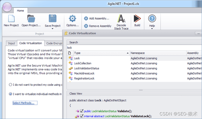Sort by the Type column arrow
The height and width of the screenshot is (119, 202).
(128, 53)
